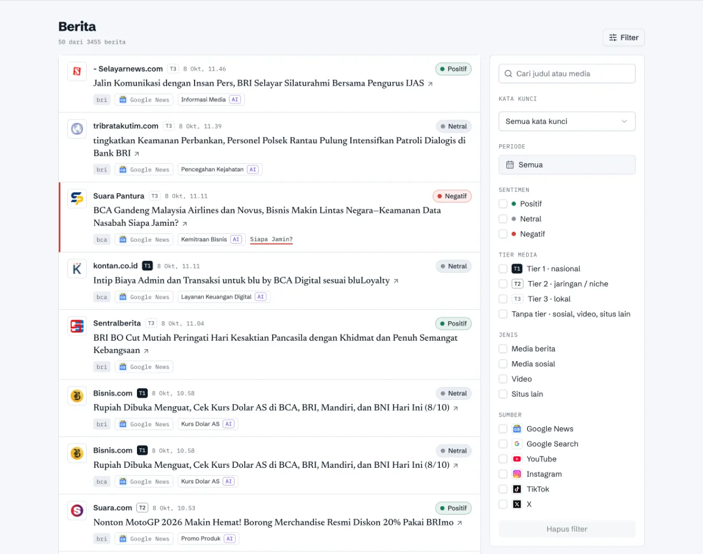Click the Selayarnews.com source logo
Screen dimensions: 703x554
[x=77, y=71]
